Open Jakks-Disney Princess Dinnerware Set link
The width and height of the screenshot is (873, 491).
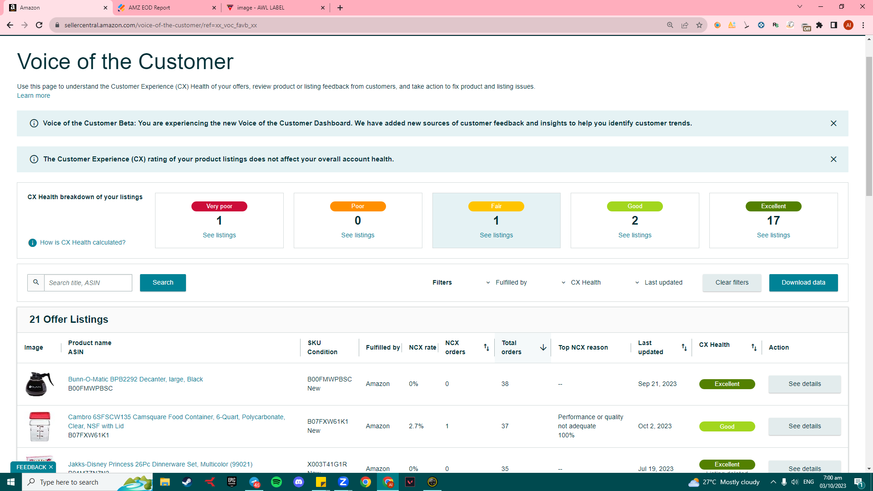coord(160,464)
